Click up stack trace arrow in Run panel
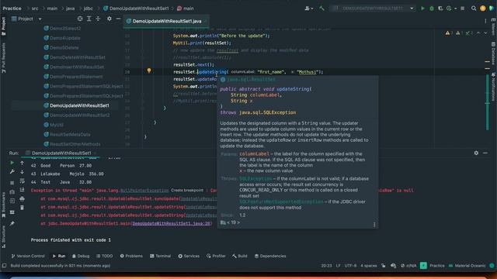Image resolution: width=497 pixels, height=279 pixels. (x=22, y=163)
